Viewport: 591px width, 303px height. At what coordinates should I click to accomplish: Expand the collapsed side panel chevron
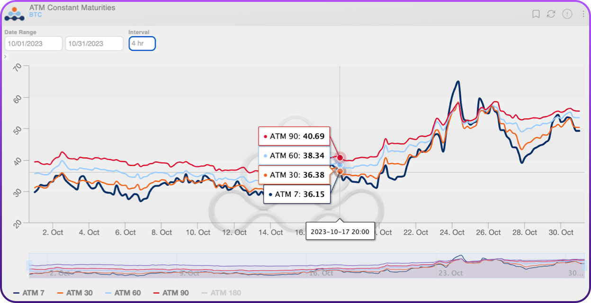point(5,57)
